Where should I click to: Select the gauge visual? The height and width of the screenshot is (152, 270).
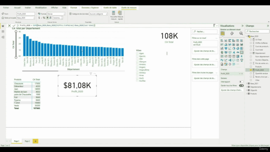238,52
